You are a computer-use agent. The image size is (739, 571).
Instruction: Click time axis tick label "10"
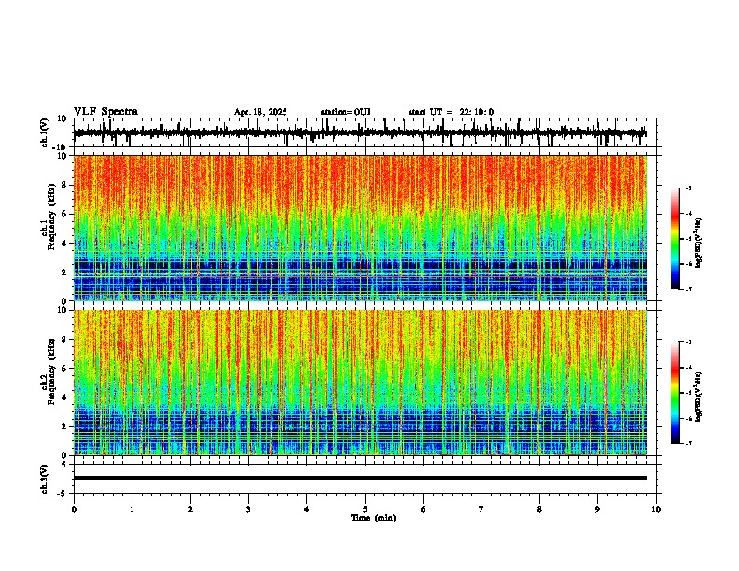click(656, 509)
